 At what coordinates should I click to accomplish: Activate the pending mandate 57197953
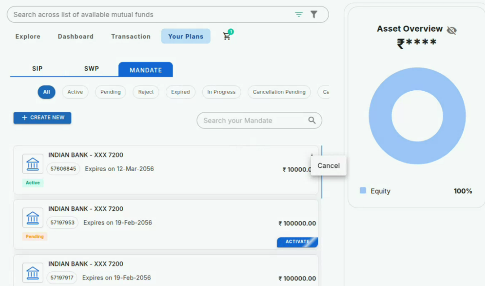[297, 242]
